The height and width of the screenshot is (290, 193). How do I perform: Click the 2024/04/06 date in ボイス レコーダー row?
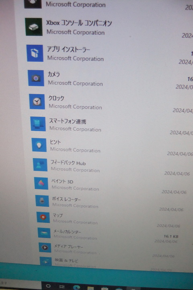pos(171,210)
